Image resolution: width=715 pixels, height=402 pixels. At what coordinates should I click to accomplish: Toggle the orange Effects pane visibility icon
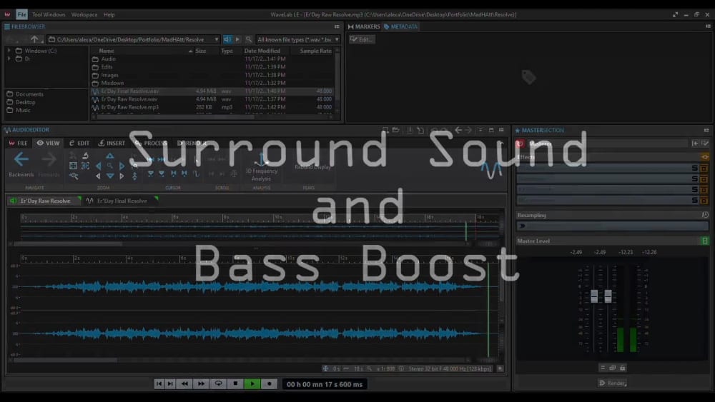point(705,156)
